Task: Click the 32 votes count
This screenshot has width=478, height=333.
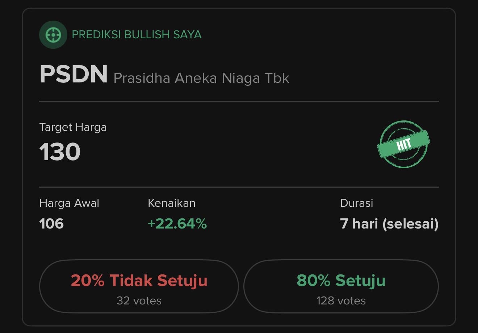Action: (139, 300)
